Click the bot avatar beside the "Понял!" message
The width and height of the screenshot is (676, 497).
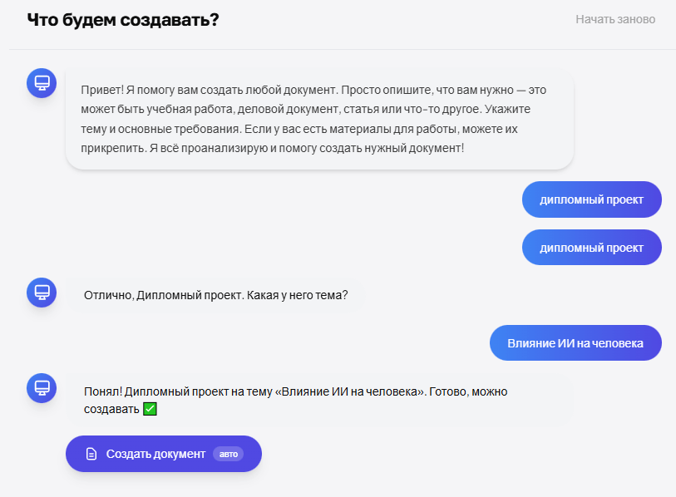(42, 387)
